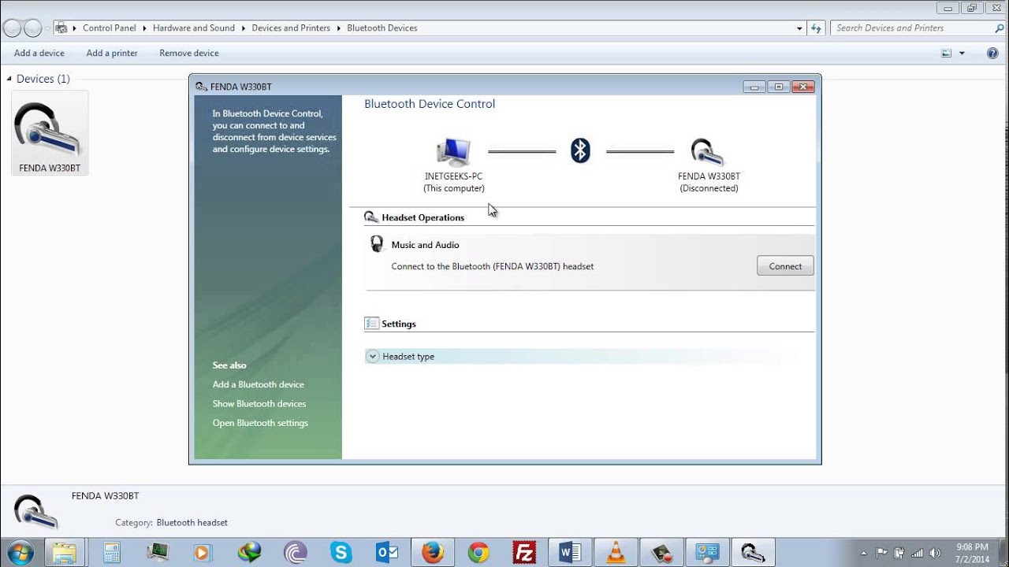Click the Bluetooth logo in the connection diagram

click(x=580, y=150)
